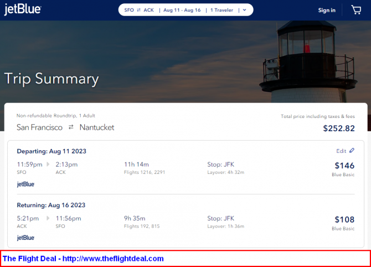Click Stop: JFK on departing flight
Image resolution: width=371 pixels, height=267 pixels.
pos(221,165)
